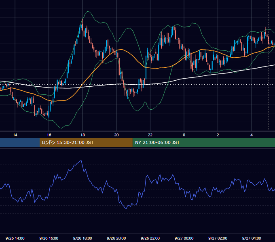Click the 9/27 00:00 date label
The image size is (275, 242).
(x=184, y=238)
